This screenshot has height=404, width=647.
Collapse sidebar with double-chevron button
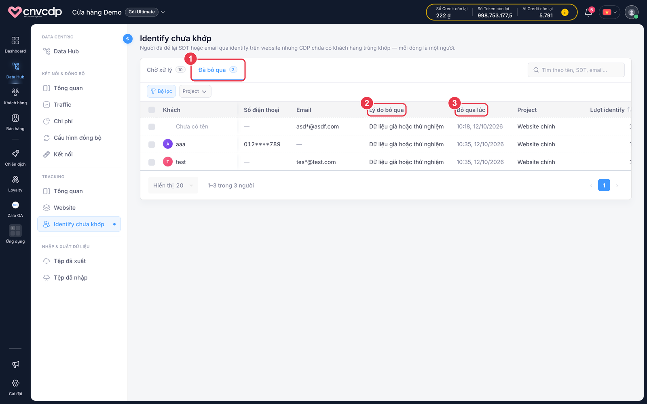click(128, 39)
